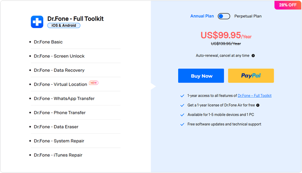
Task: Select Dr.Fone - Data Recovery item
Action: click(x=59, y=70)
